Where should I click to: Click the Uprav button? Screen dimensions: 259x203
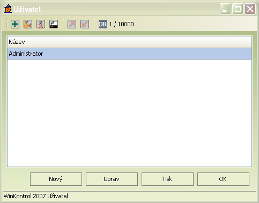(x=112, y=179)
